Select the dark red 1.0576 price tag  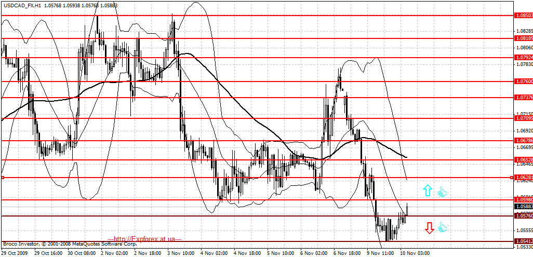coord(524,215)
